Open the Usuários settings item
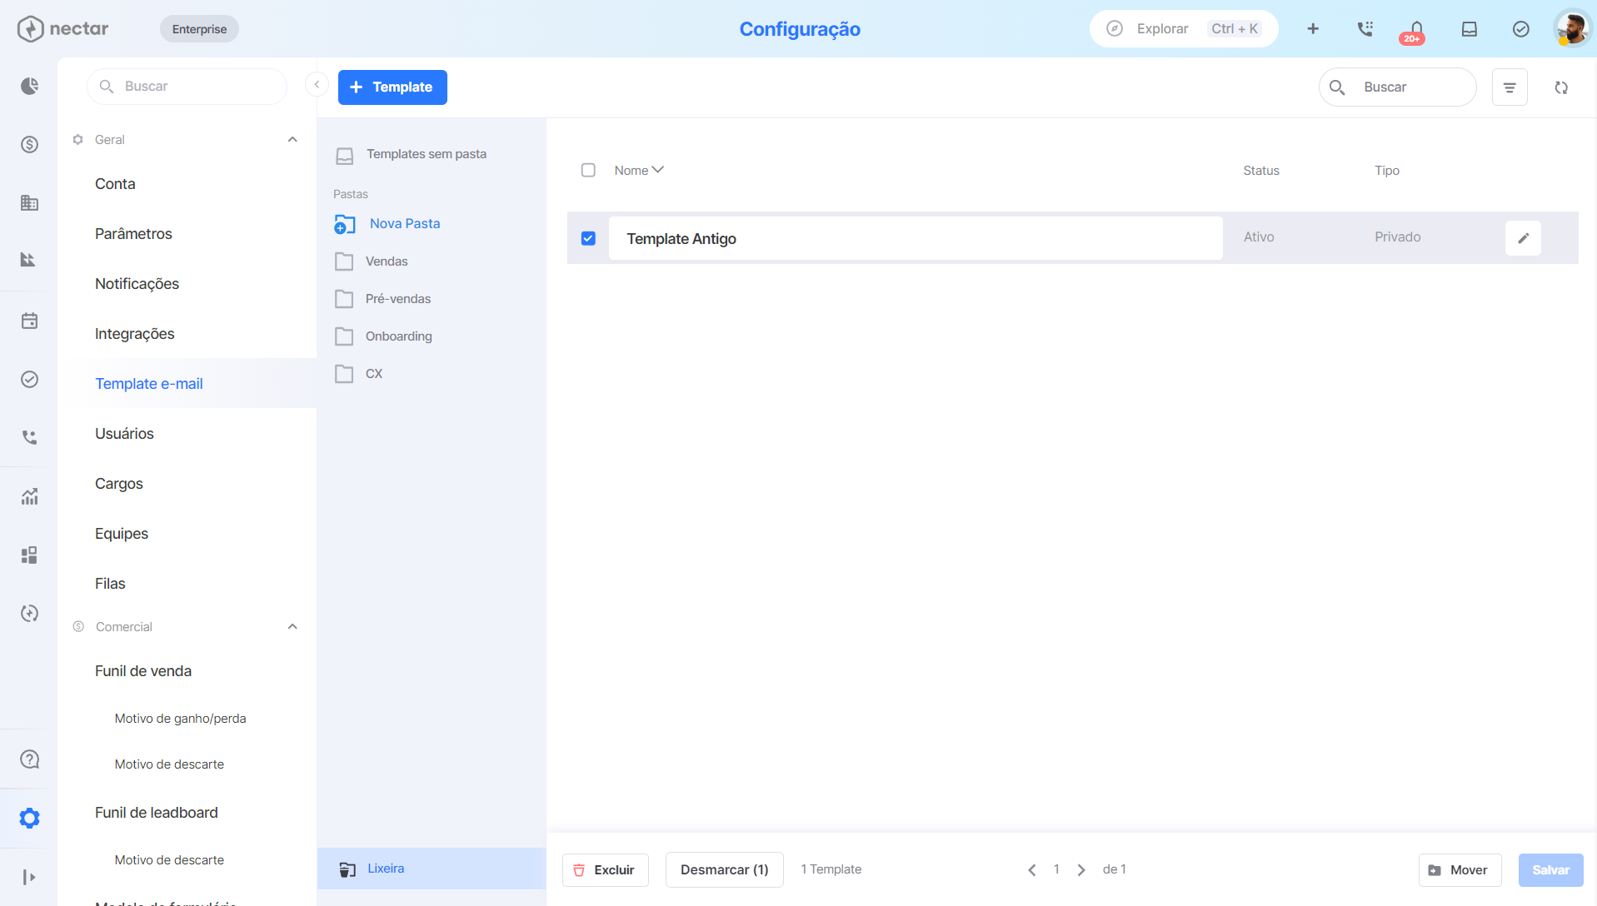Image resolution: width=1597 pixels, height=906 pixels. coord(124,434)
